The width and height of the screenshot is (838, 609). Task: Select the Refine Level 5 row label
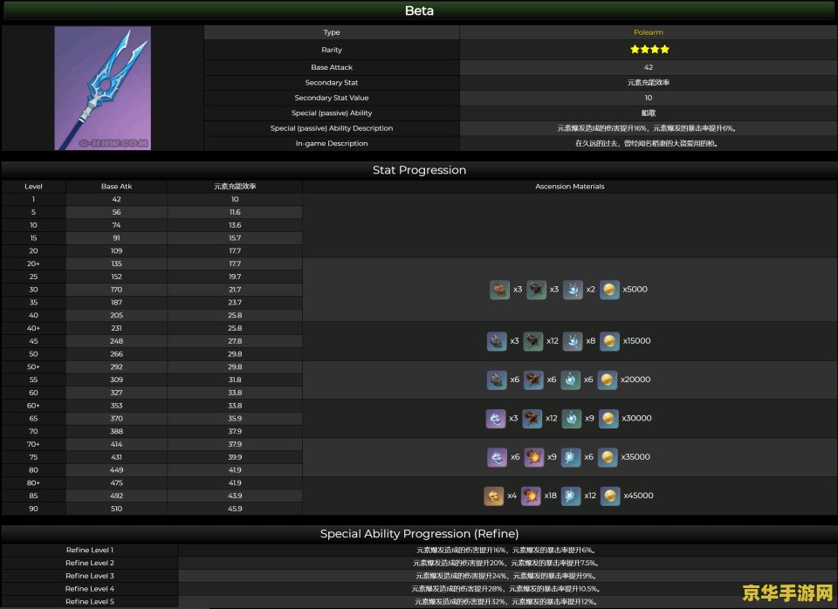(90, 602)
